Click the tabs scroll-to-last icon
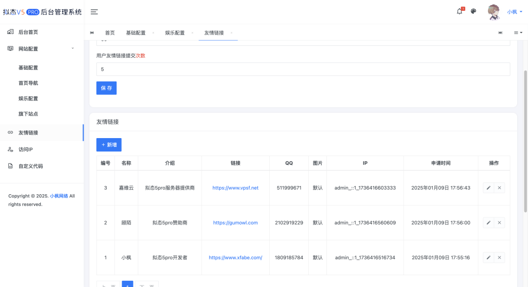The width and height of the screenshot is (528, 287). [x=500, y=32]
